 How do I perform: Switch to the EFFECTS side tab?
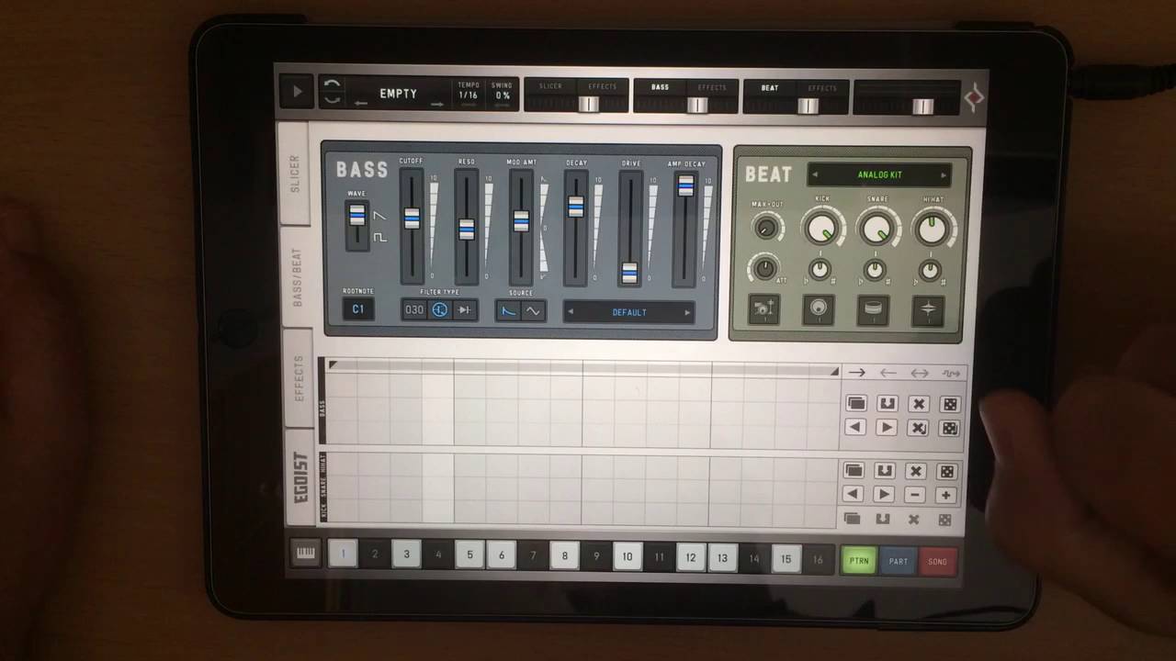(x=298, y=377)
